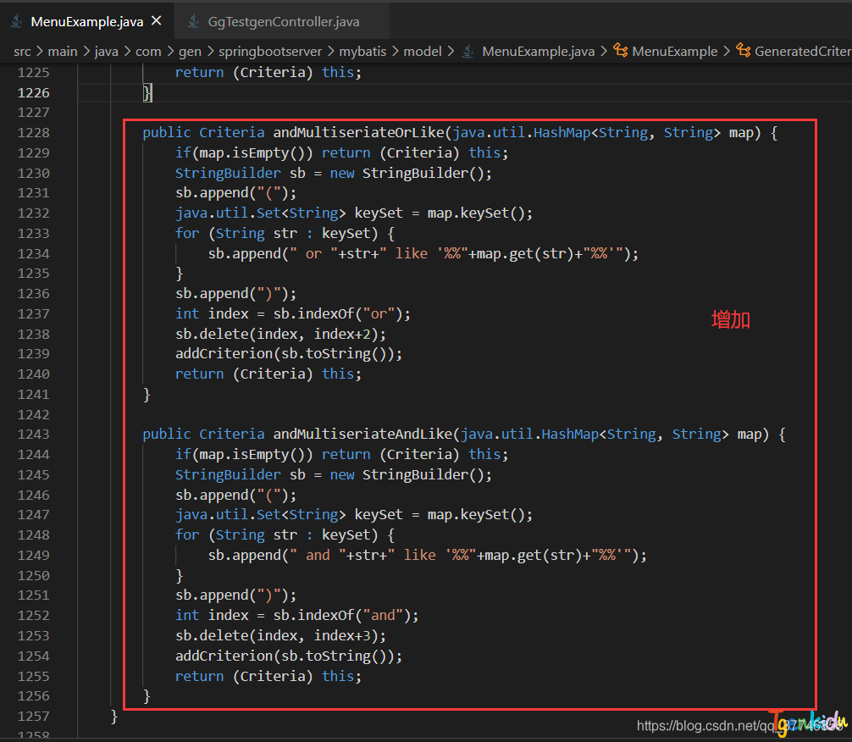Open GeneratedCriteria symbol in breadcrumb
The height and width of the screenshot is (742, 852).
click(803, 52)
